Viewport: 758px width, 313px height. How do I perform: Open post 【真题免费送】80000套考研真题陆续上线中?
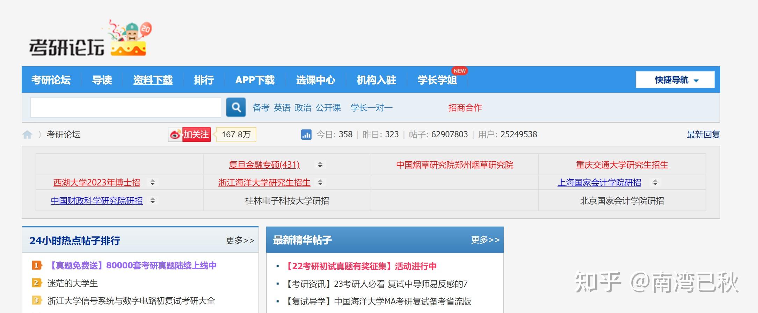(132, 266)
